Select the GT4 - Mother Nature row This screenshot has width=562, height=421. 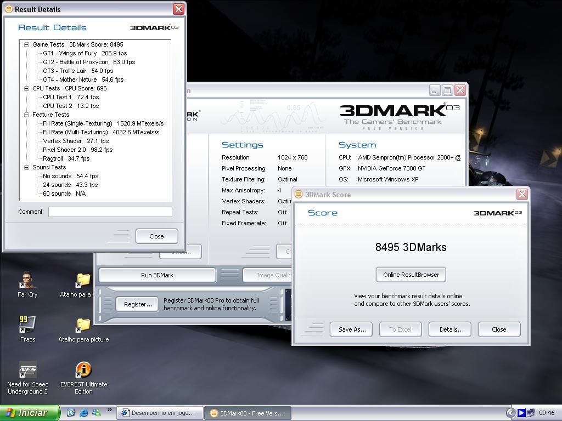(x=83, y=79)
